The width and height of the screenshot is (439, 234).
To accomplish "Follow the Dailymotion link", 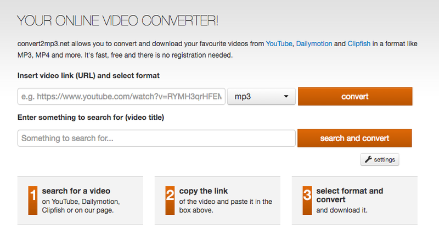I will point(313,43).
